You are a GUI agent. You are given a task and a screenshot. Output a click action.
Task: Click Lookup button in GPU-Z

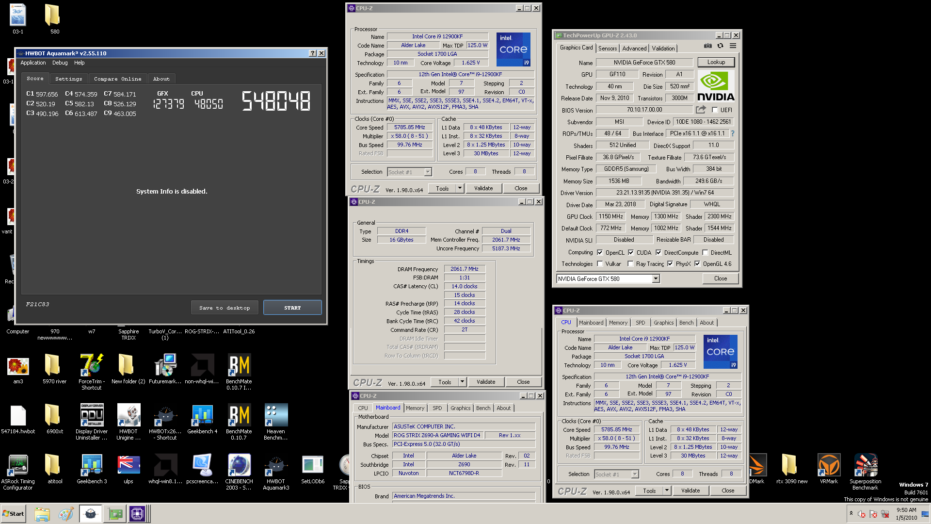716,62
